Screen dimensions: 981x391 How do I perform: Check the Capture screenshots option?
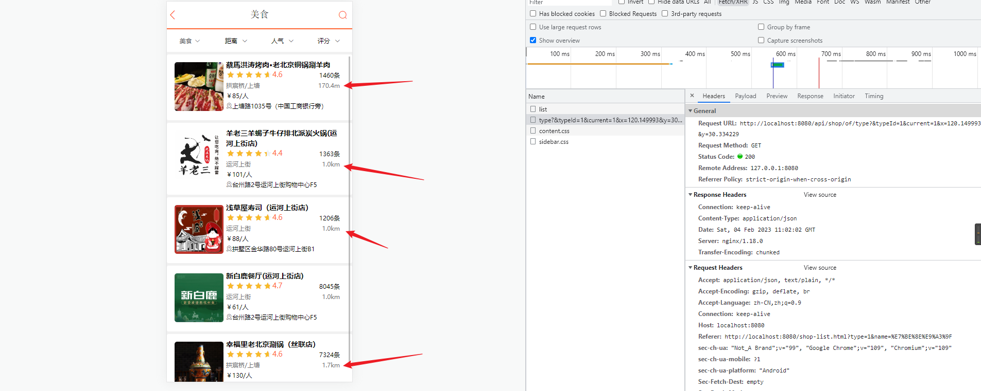pos(761,40)
